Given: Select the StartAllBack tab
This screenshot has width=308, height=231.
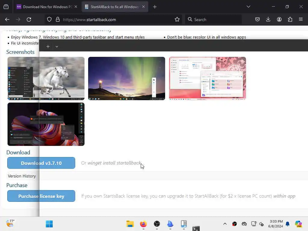Looking at the screenshot, I should tap(115, 7).
